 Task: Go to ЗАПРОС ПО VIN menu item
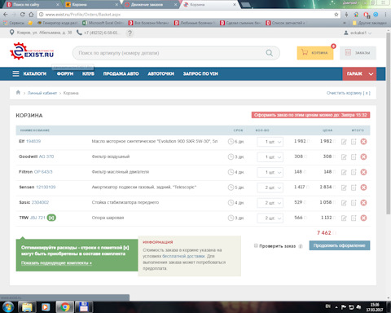(200, 73)
